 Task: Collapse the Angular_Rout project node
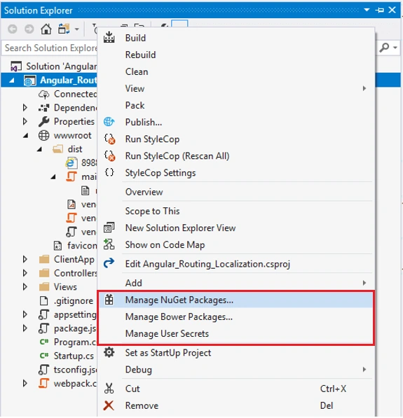pos(12,81)
